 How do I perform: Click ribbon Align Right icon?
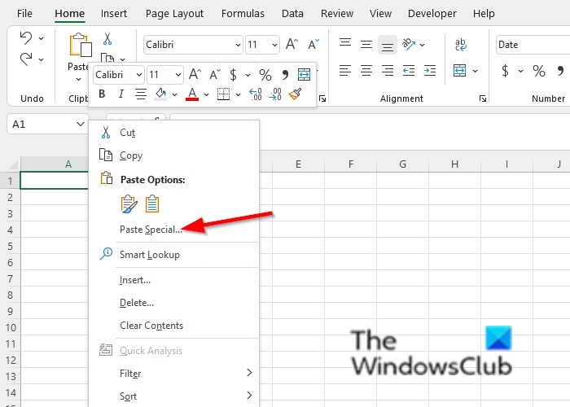[x=388, y=71]
